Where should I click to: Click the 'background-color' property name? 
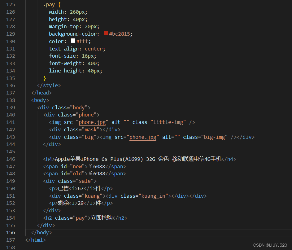pyautogui.click(x=73, y=34)
